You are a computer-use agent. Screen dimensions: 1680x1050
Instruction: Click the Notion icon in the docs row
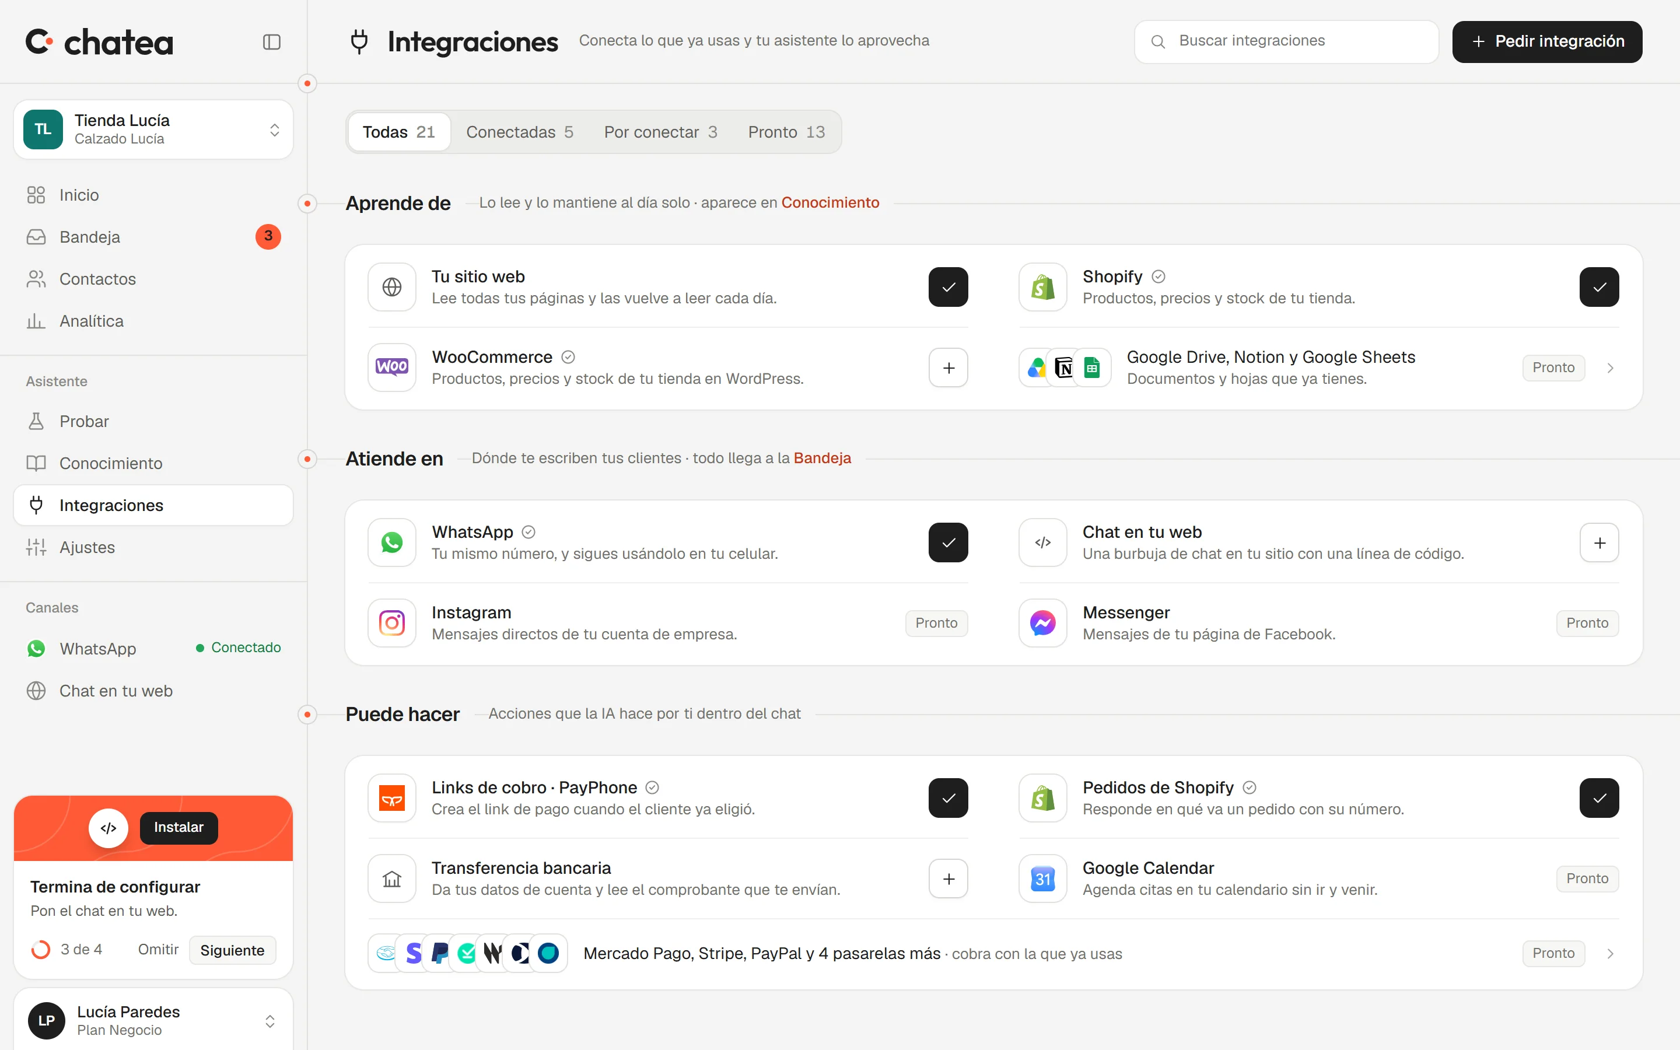pyautogui.click(x=1063, y=367)
